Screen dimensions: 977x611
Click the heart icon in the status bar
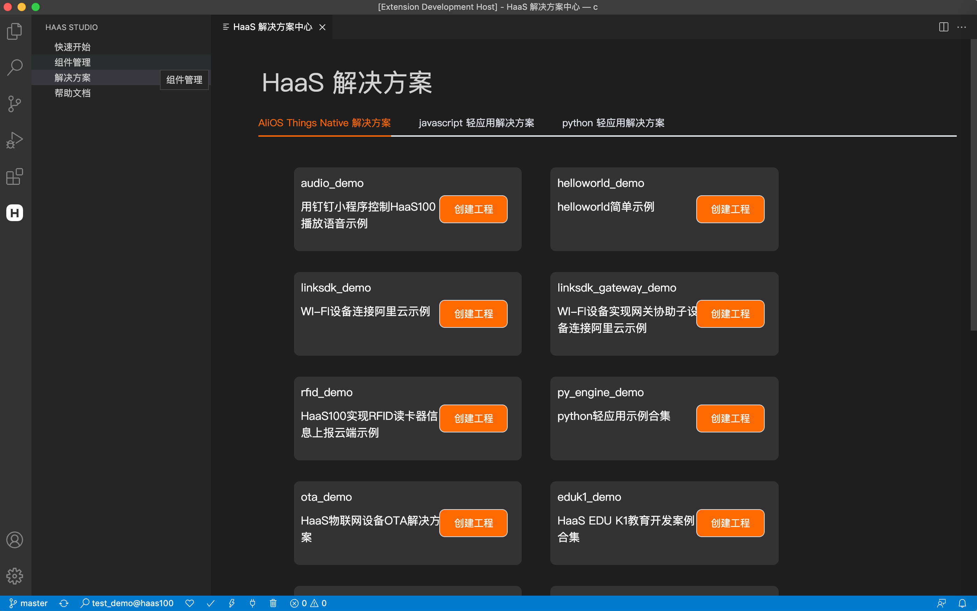point(190,603)
